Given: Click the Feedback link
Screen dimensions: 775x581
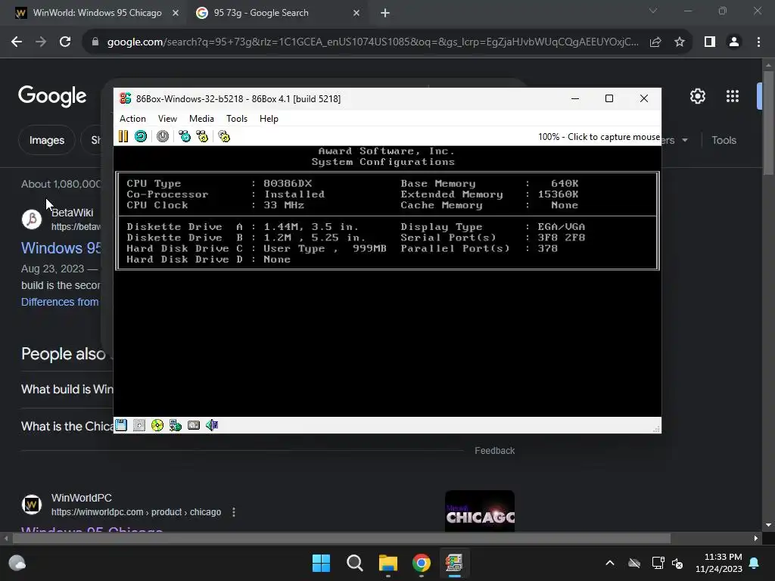Looking at the screenshot, I should pos(494,451).
